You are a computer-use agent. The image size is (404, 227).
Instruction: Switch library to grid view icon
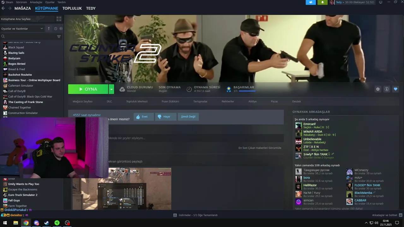59,19
